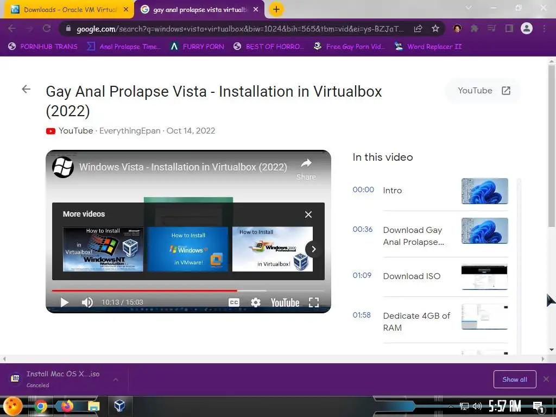
Task: Open the BEST OF HORRO... bookmark
Action: 269,47
